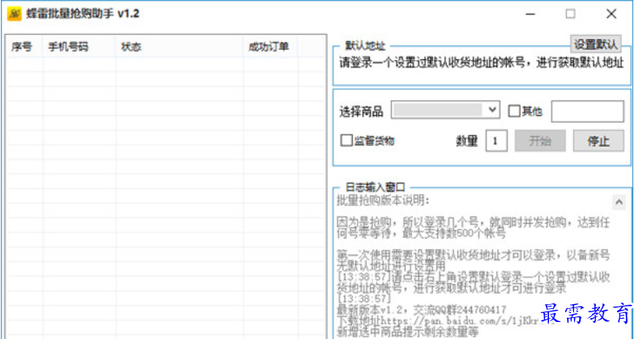This screenshot has width=639, height=339.
Task: Minimize the 蜂雷批量抢购助手 window
Action: pos(530,14)
